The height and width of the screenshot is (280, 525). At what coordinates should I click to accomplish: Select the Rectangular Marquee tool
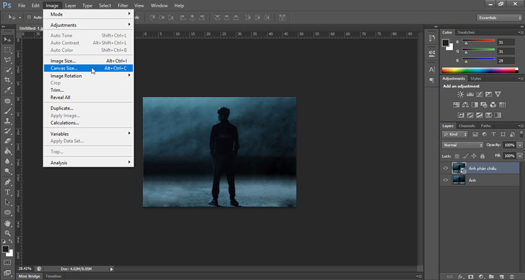[x=7, y=50]
